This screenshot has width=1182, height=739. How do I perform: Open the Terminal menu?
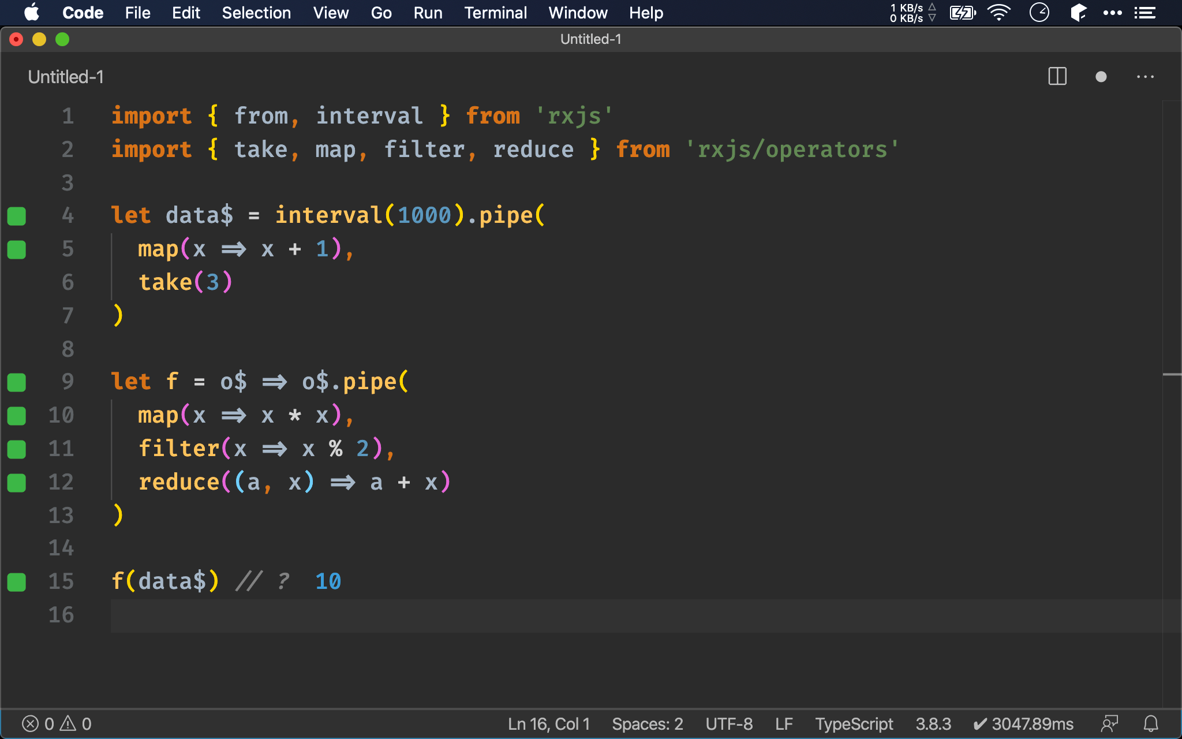pos(495,13)
